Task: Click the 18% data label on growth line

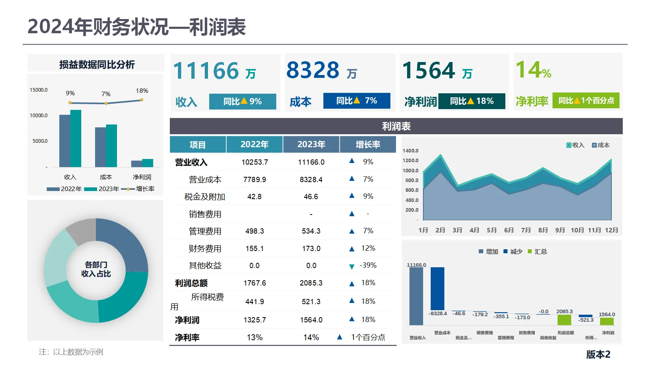Action: coord(142,91)
